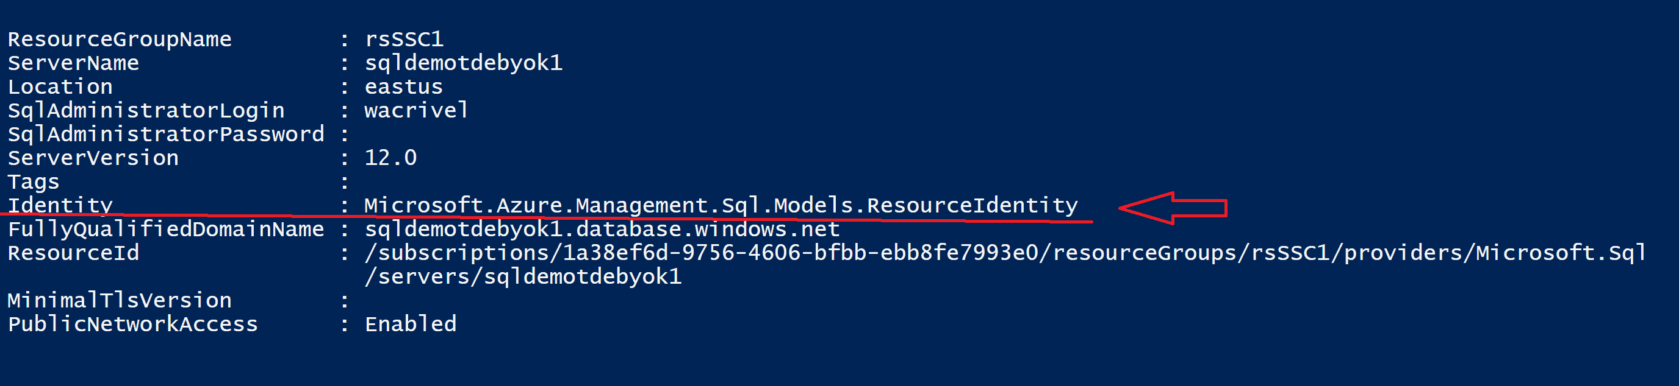Click the Tags property label

(33, 181)
